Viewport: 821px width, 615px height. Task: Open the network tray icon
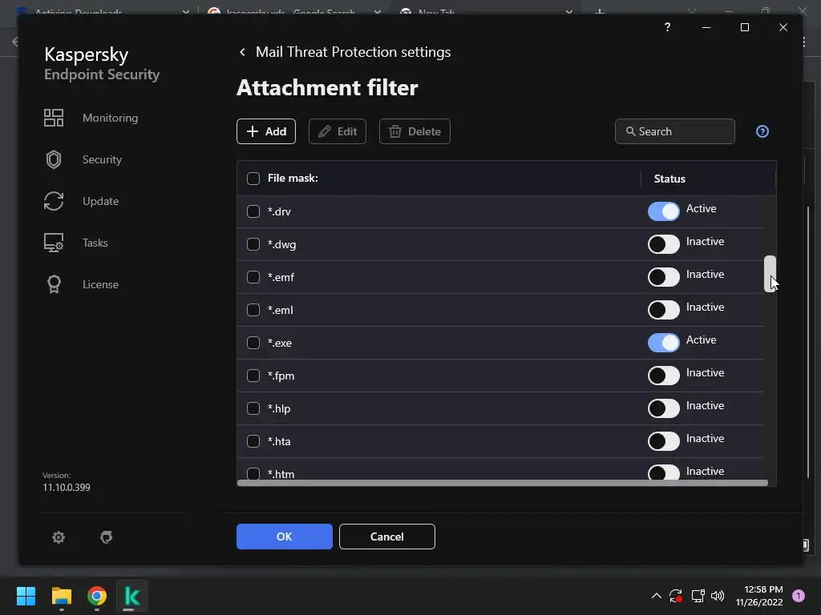tap(698, 596)
